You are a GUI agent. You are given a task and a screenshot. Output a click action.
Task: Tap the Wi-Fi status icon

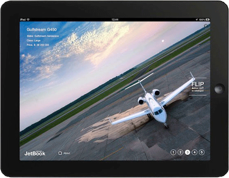tap(28, 20)
